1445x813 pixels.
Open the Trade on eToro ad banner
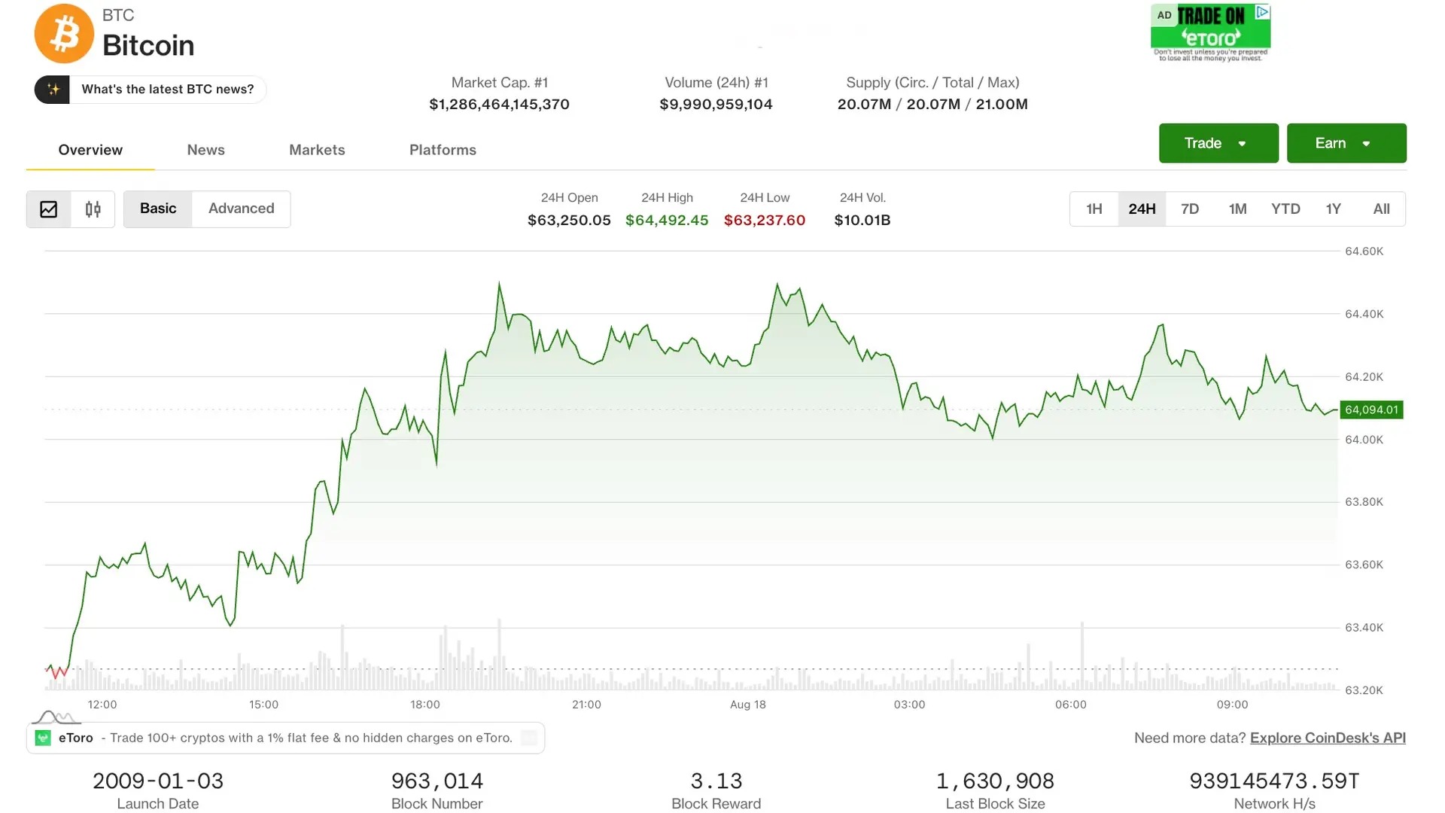1210,32
